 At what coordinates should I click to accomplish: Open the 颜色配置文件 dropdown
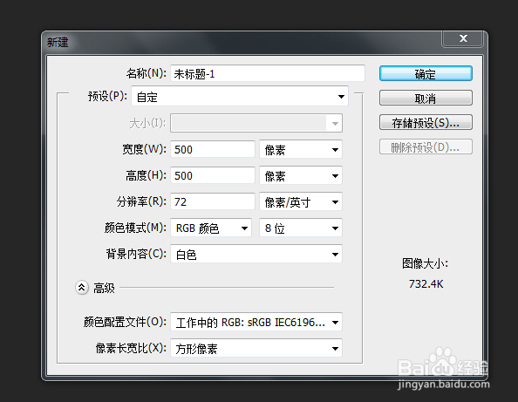tap(256, 322)
